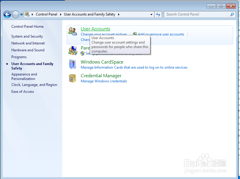Select Control Panel in the address breadcrumb
240x179 pixels.
coord(46,14)
